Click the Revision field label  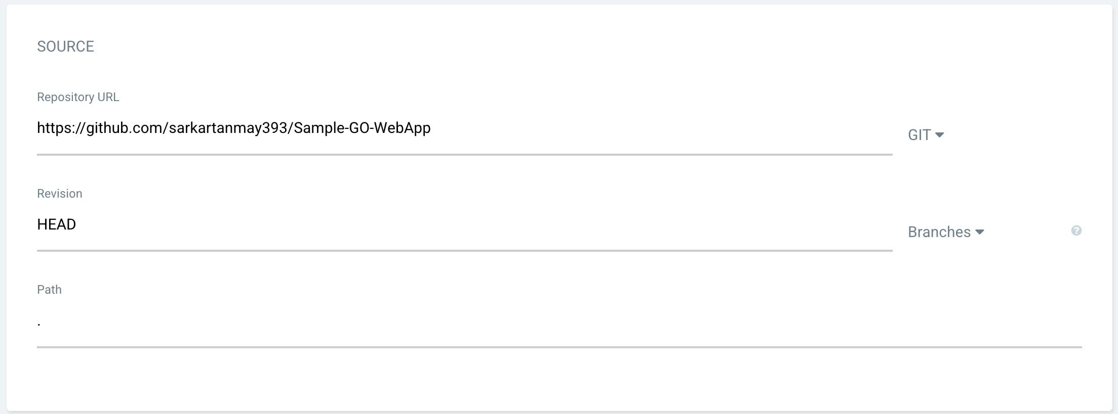point(59,193)
